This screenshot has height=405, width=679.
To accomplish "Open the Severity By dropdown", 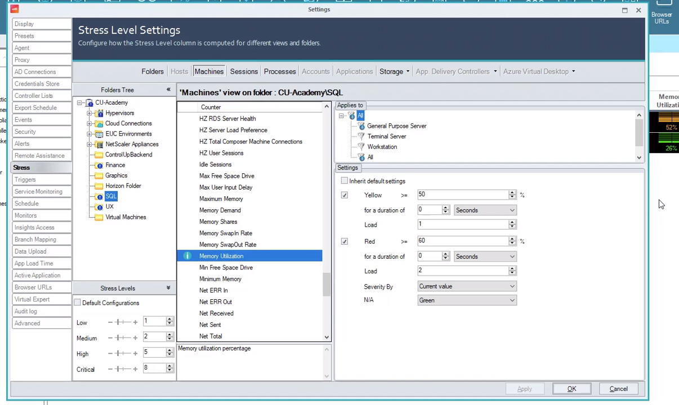I will tap(511, 286).
